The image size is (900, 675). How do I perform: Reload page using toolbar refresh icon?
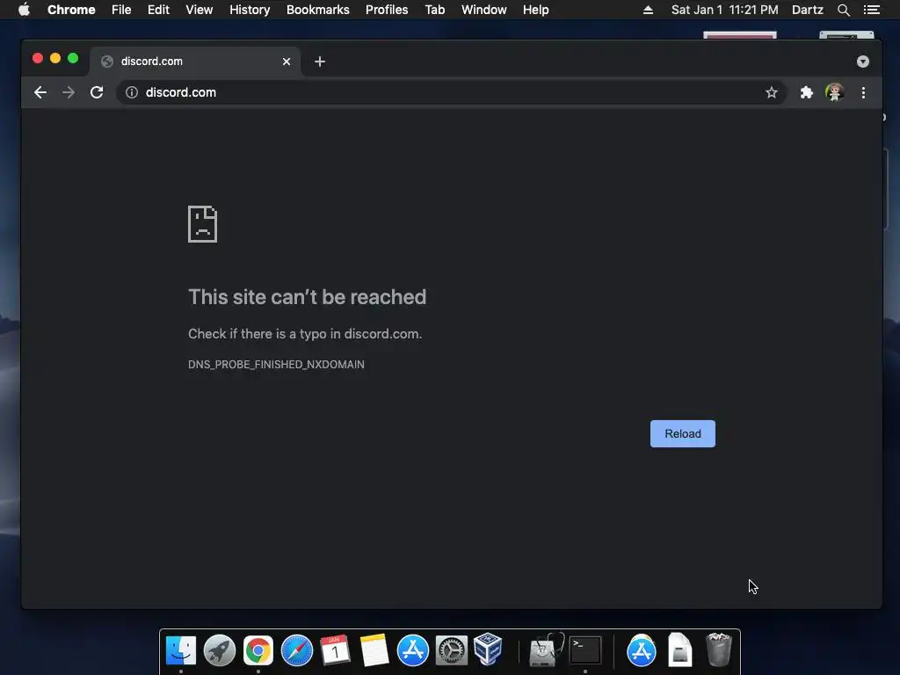click(x=97, y=92)
